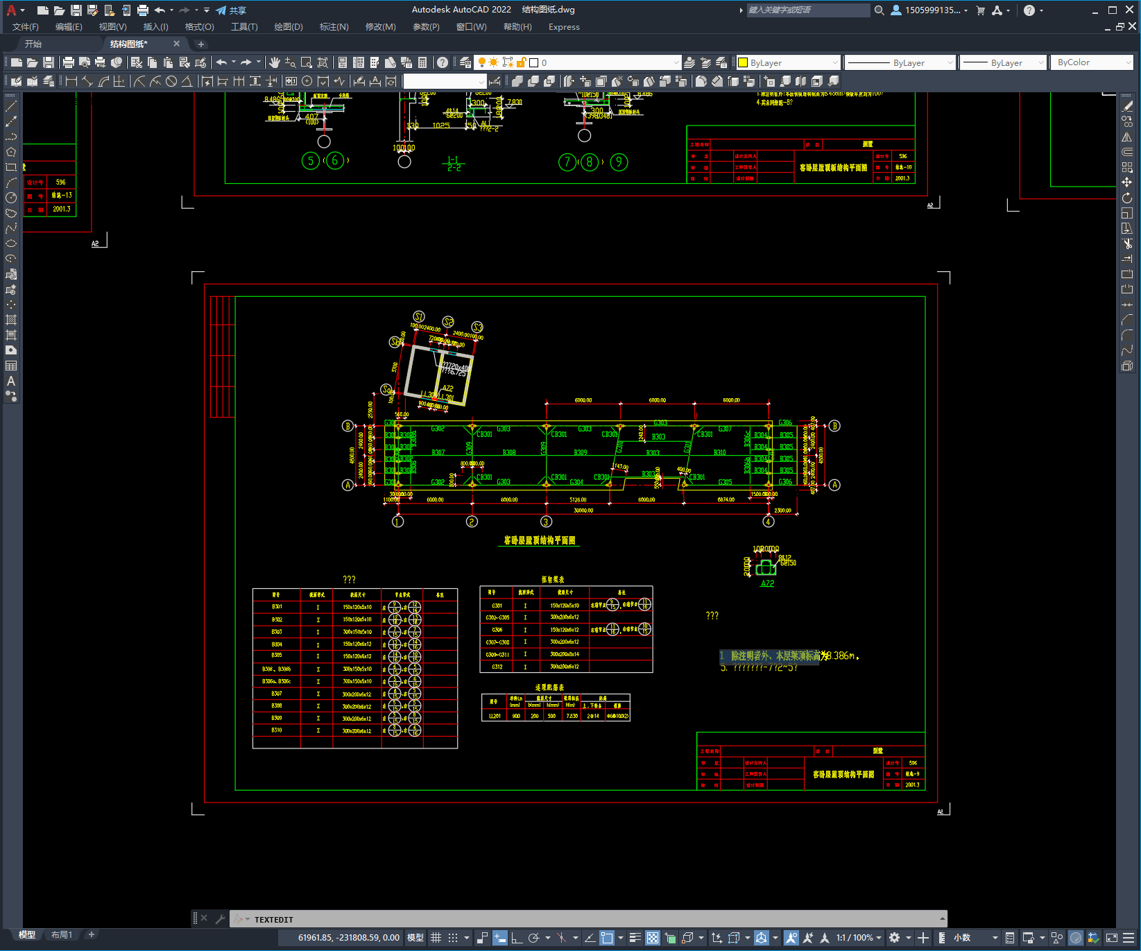
Task: Select the Line draw tool in left toolbar
Action: [11, 106]
